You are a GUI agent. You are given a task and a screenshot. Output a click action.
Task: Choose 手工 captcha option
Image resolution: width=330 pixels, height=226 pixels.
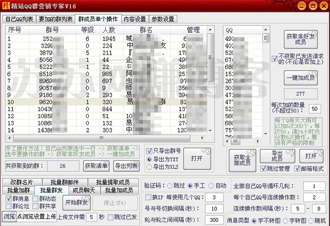click(x=190, y=186)
